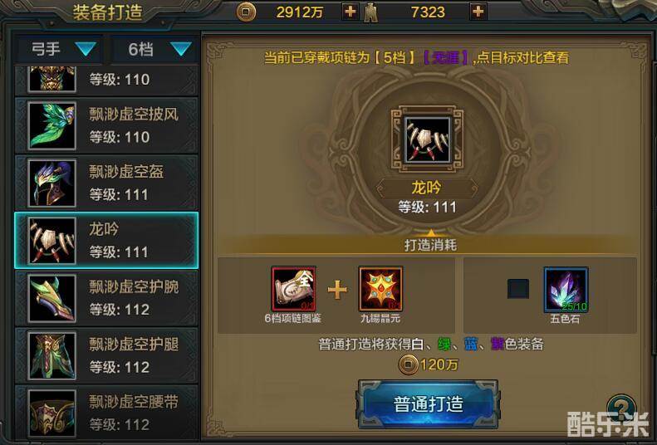This screenshot has width=657, height=445.
Task: Select 龙吟 necklace in list
Action: click(x=106, y=240)
